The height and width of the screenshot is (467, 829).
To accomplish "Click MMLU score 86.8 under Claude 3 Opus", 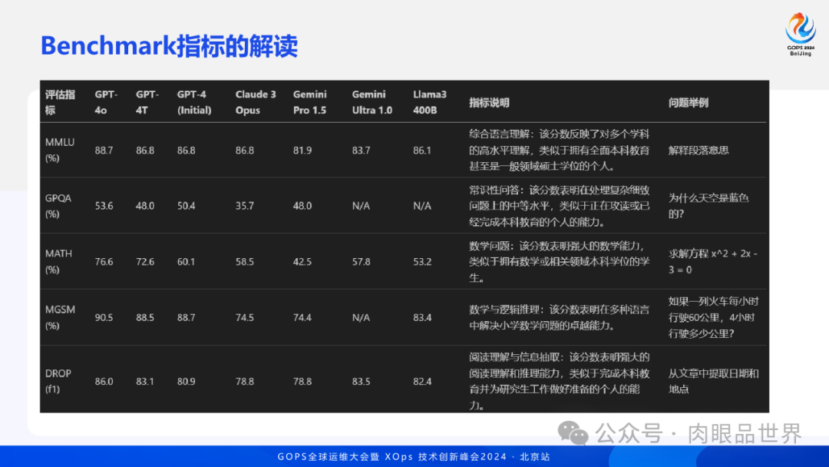I will pos(245,151).
